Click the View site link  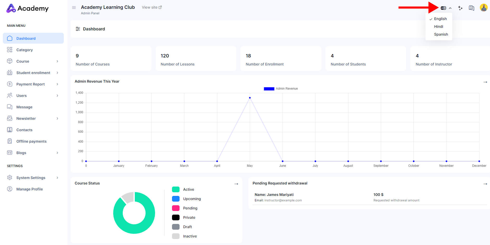tap(152, 7)
